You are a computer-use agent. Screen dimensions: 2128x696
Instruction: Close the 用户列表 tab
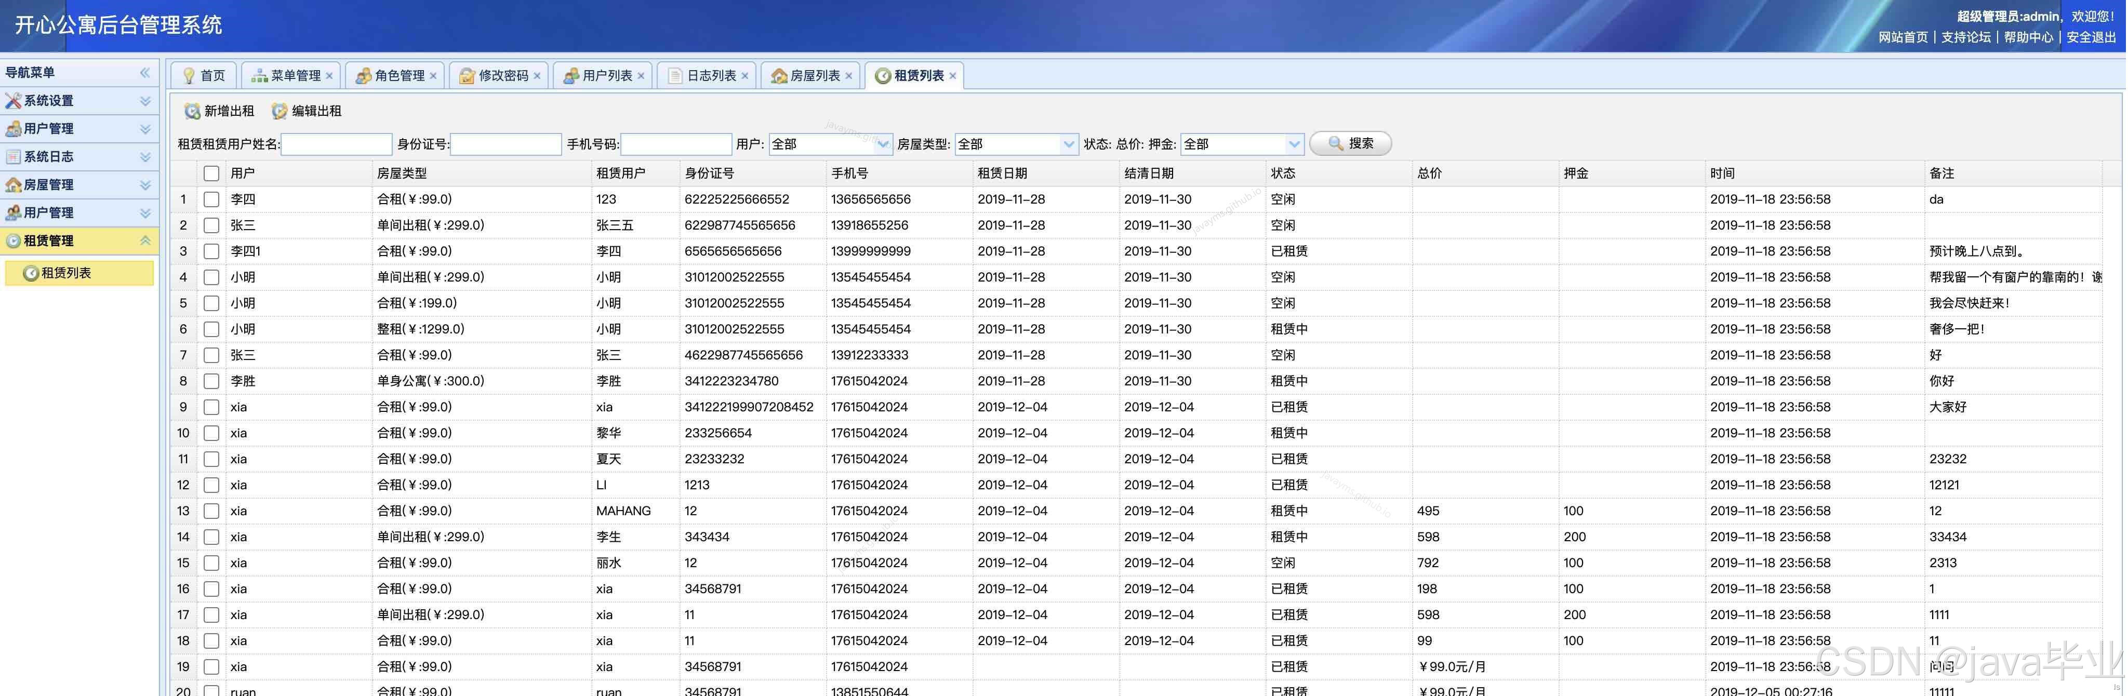[641, 76]
